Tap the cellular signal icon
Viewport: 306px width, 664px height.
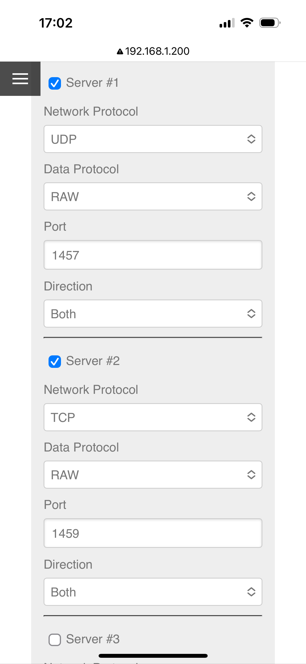[x=227, y=23]
